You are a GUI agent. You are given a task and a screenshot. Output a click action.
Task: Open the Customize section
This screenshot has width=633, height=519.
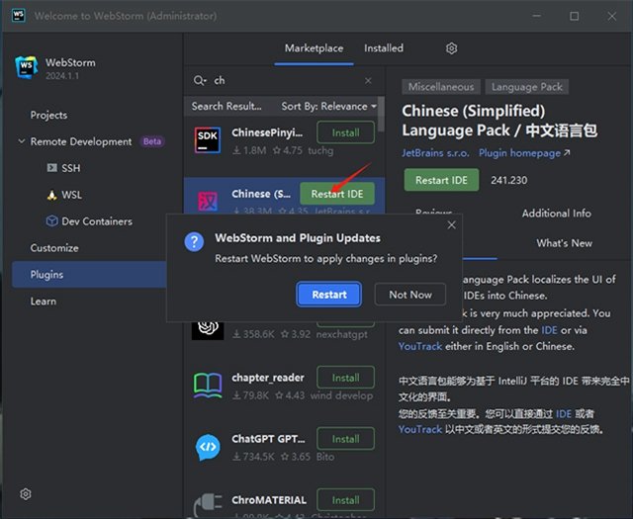pyautogui.click(x=54, y=248)
